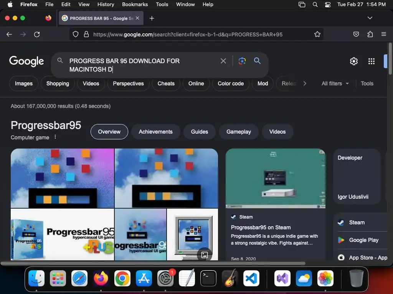Filter results by Images

pyautogui.click(x=23, y=83)
